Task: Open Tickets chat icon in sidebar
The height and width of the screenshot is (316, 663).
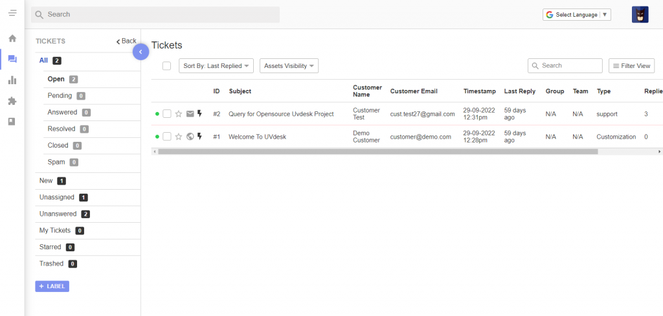Action: [12, 60]
